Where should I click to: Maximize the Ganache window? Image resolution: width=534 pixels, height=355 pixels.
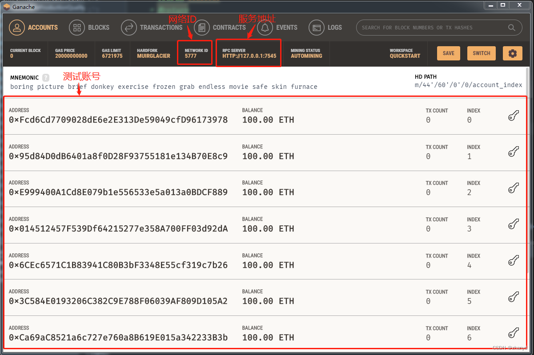pos(503,5)
